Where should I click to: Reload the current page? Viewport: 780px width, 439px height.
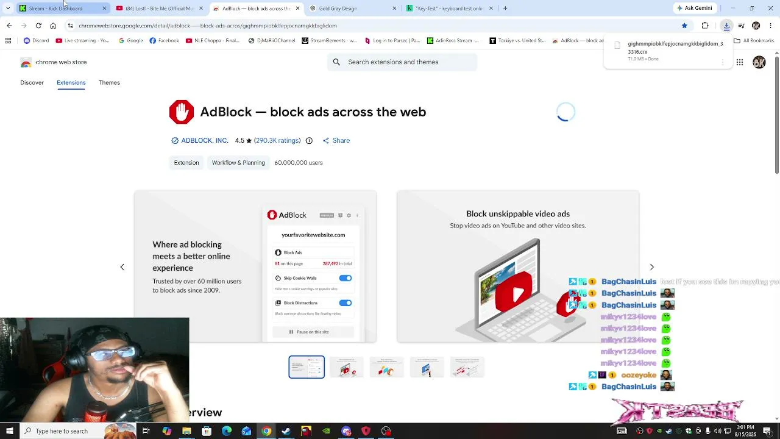(38, 26)
